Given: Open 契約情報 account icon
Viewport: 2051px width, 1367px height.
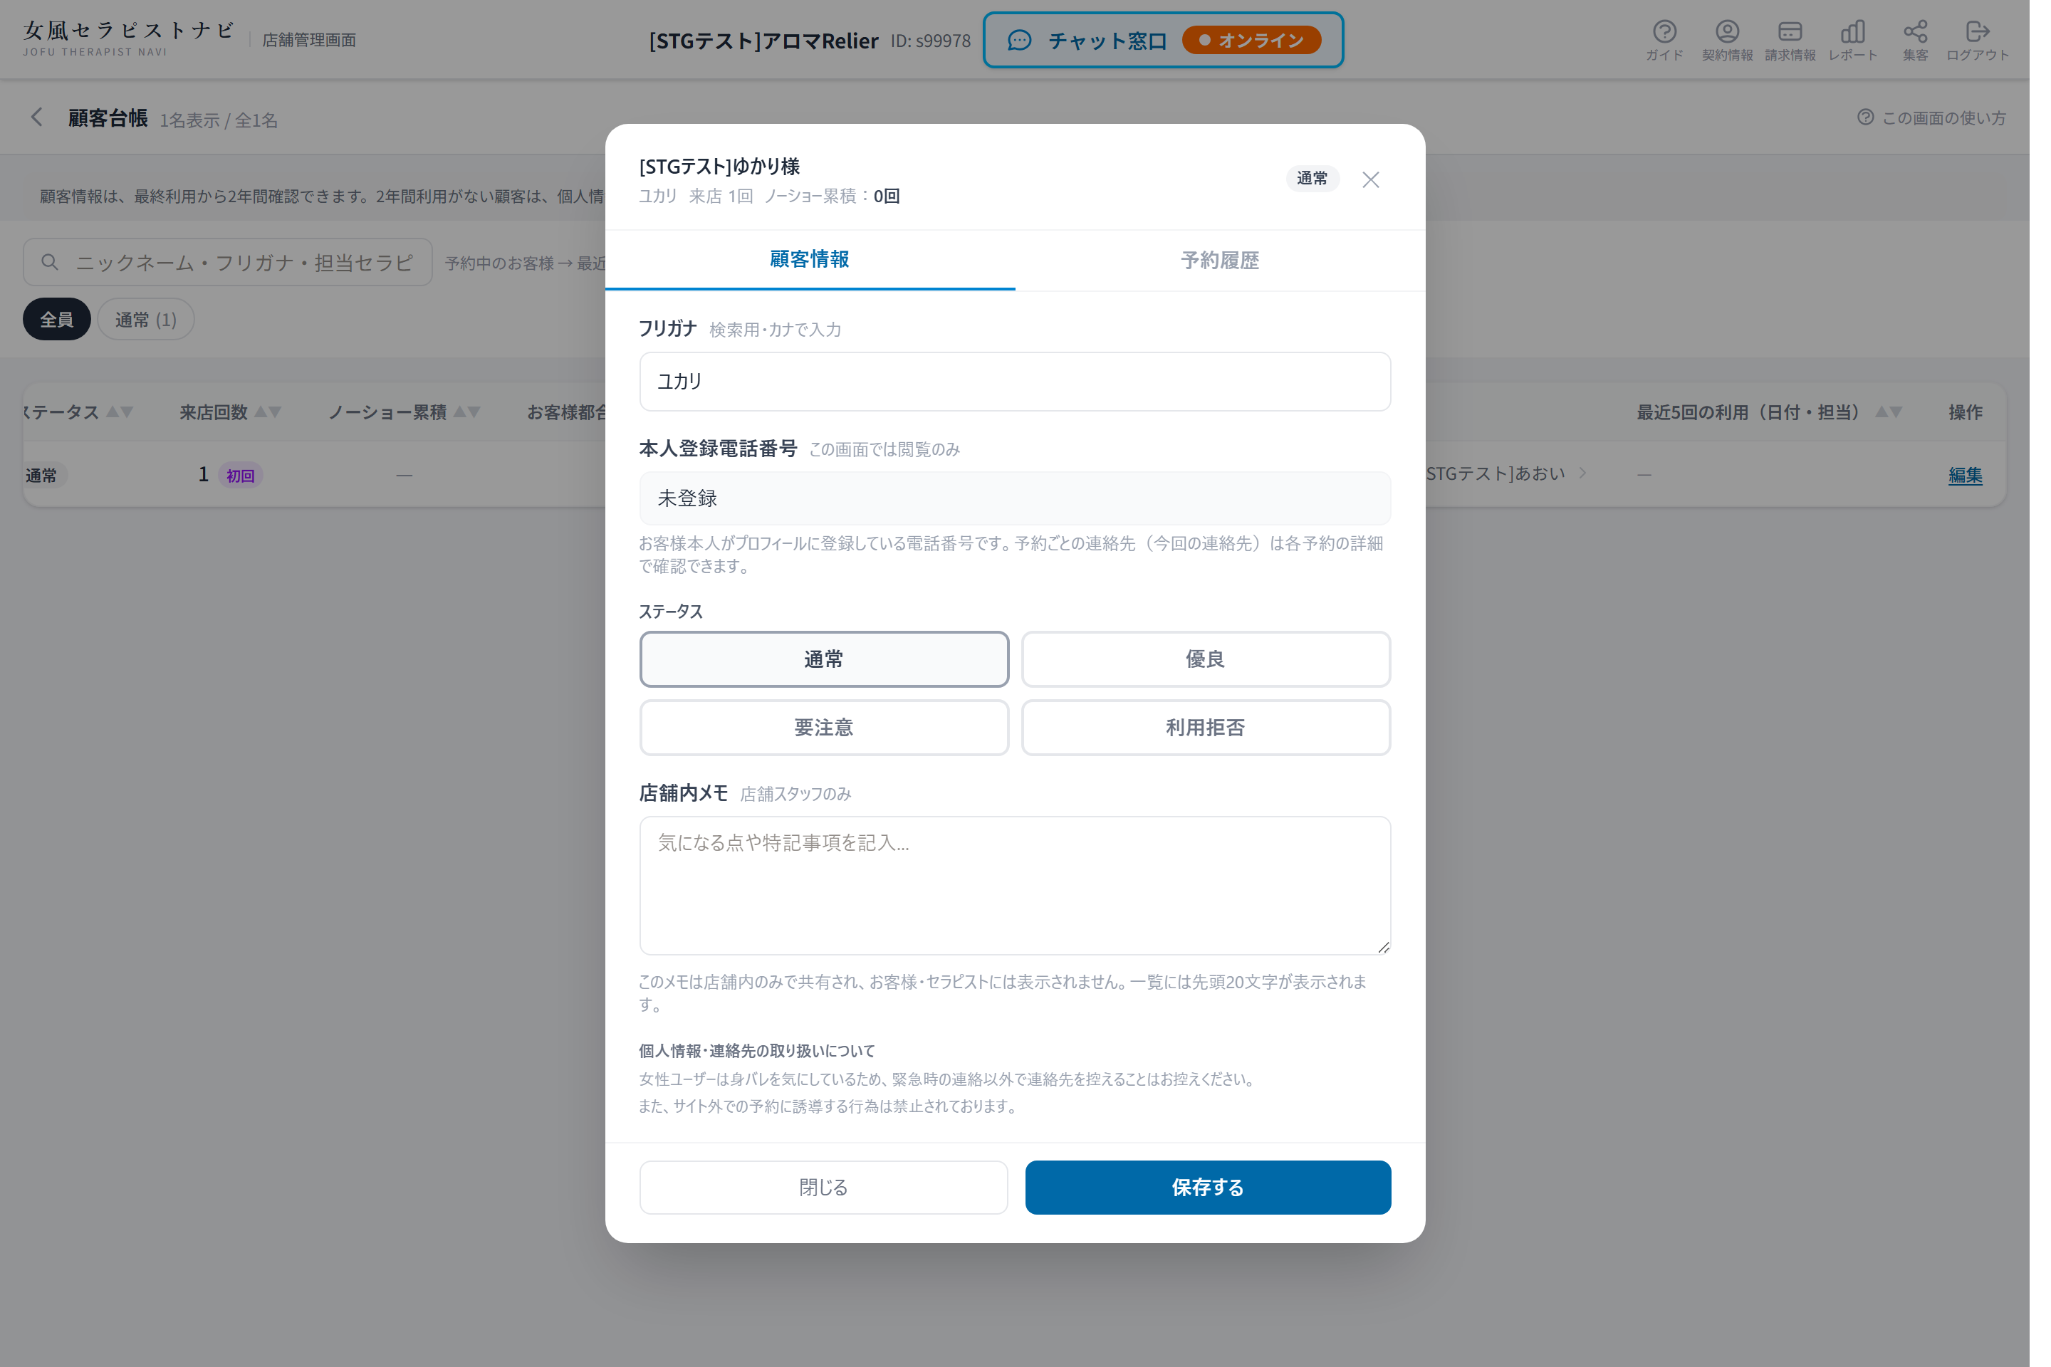Looking at the screenshot, I should click(x=1728, y=40).
